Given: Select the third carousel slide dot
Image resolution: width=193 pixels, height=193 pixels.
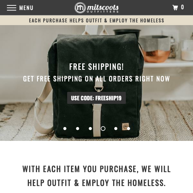Looking at the screenshot, I should point(90,129).
